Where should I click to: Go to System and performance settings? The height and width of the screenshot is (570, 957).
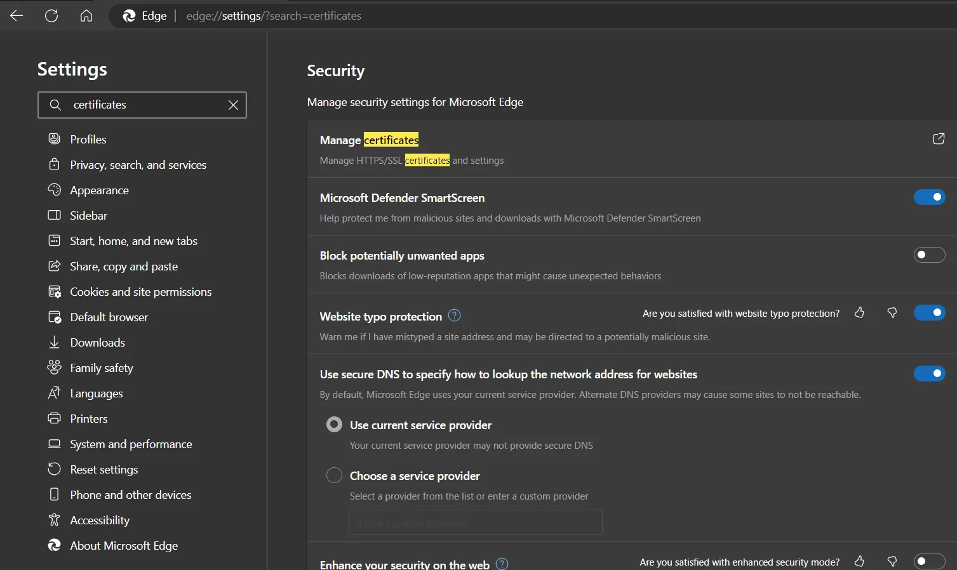131,444
